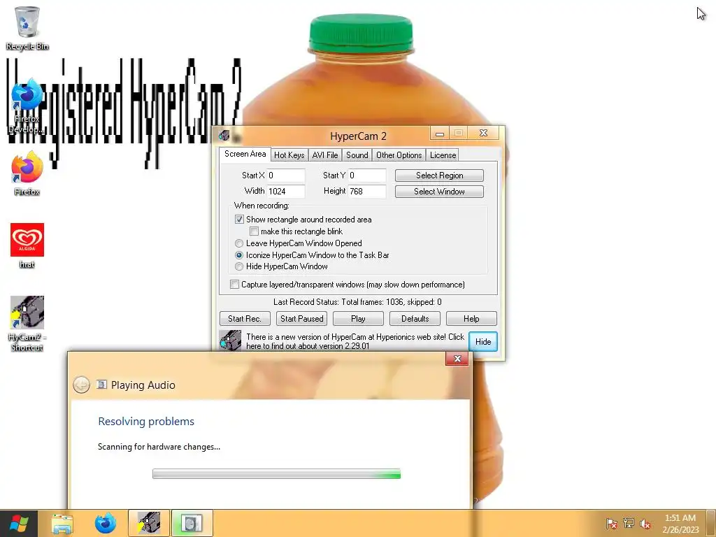This screenshot has width=716, height=537.
Task: Open the License tab
Action: click(x=443, y=155)
